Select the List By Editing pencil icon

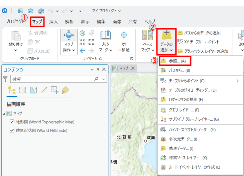coord(44,90)
